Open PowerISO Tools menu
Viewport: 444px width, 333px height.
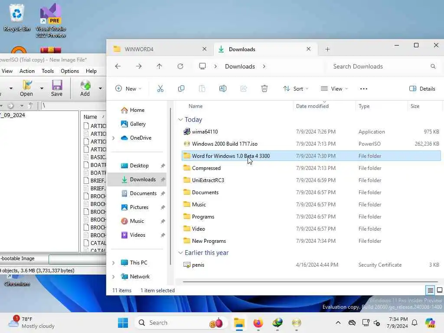tap(48, 71)
